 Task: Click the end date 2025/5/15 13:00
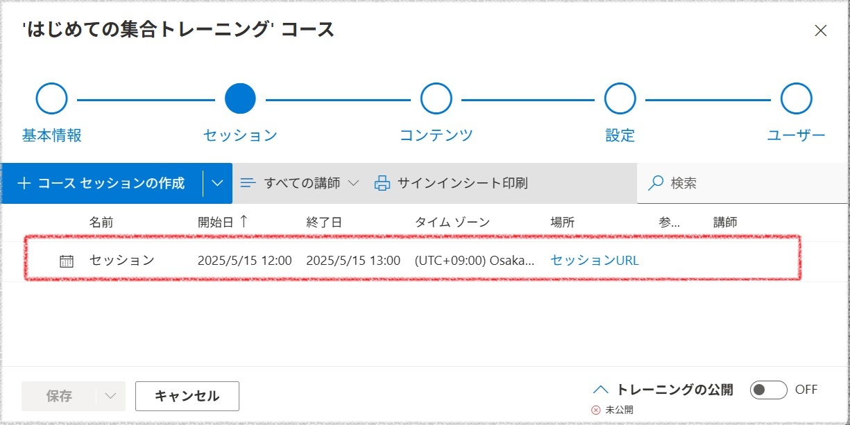(x=353, y=261)
